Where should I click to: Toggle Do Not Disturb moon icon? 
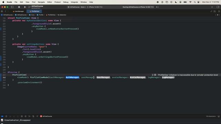pyautogui.click(x=176, y=2)
